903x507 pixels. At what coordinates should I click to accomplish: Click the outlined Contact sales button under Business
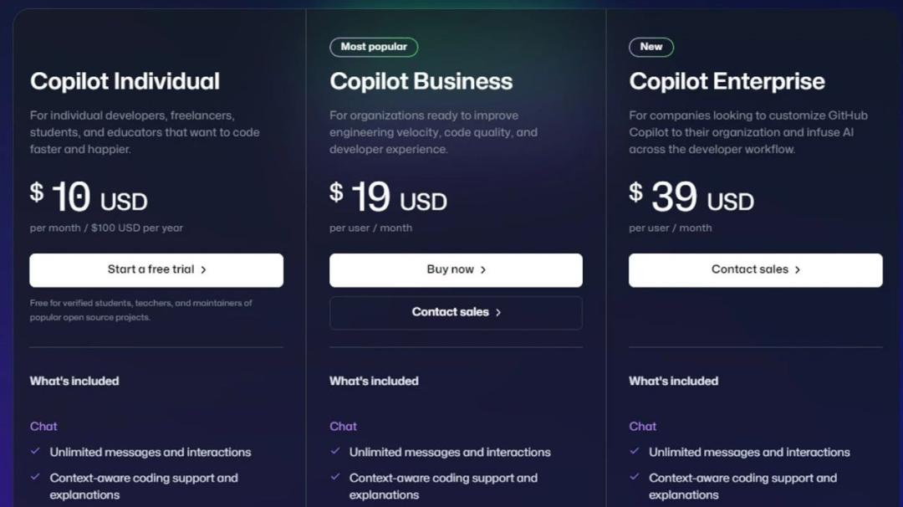[456, 312]
